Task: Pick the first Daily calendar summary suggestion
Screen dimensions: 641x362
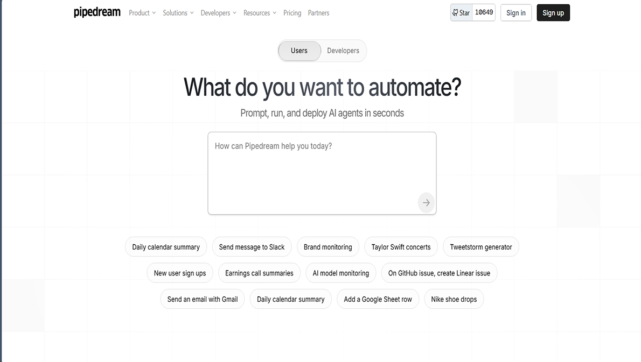Action: (x=166, y=247)
